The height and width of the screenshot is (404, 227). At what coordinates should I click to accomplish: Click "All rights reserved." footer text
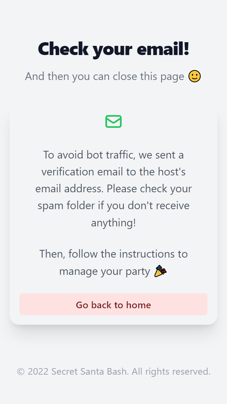coord(171,372)
